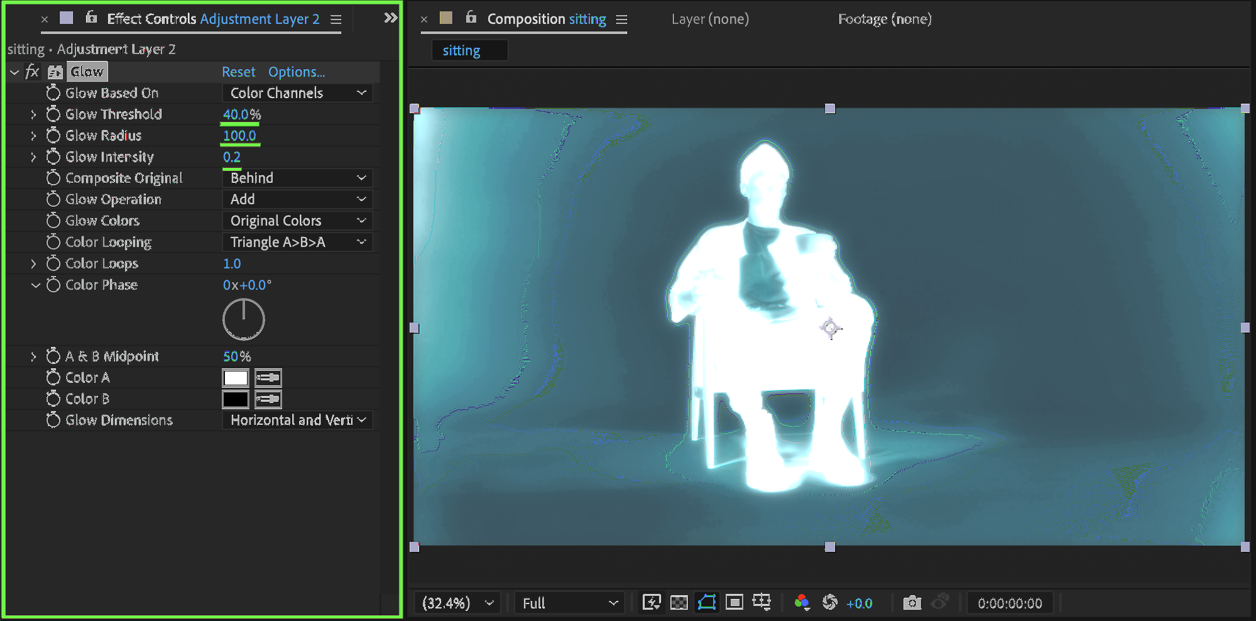Open the Glow Based On dropdown

[298, 93]
